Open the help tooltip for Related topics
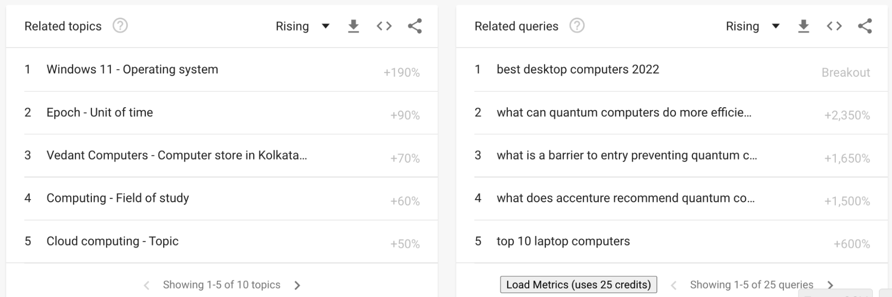The image size is (892, 297). click(119, 26)
